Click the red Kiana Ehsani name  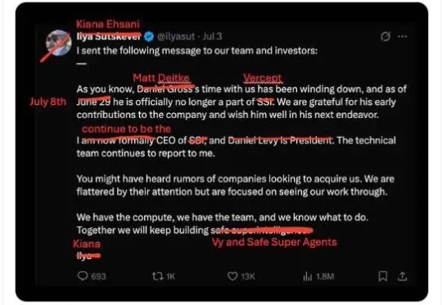click(x=108, y=25)
